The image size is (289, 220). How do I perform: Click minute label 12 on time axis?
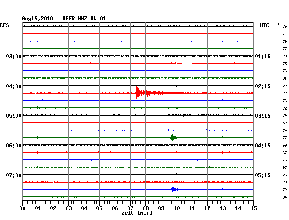click(207, 208)
